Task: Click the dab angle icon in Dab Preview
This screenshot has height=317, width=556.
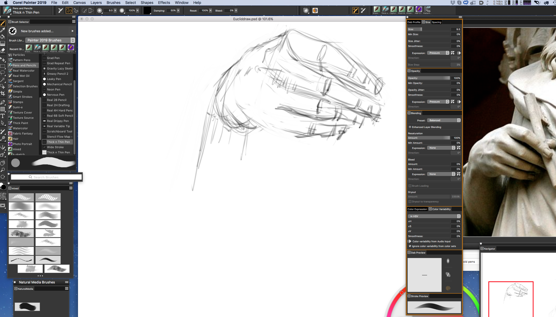Action: coord(448,275)
